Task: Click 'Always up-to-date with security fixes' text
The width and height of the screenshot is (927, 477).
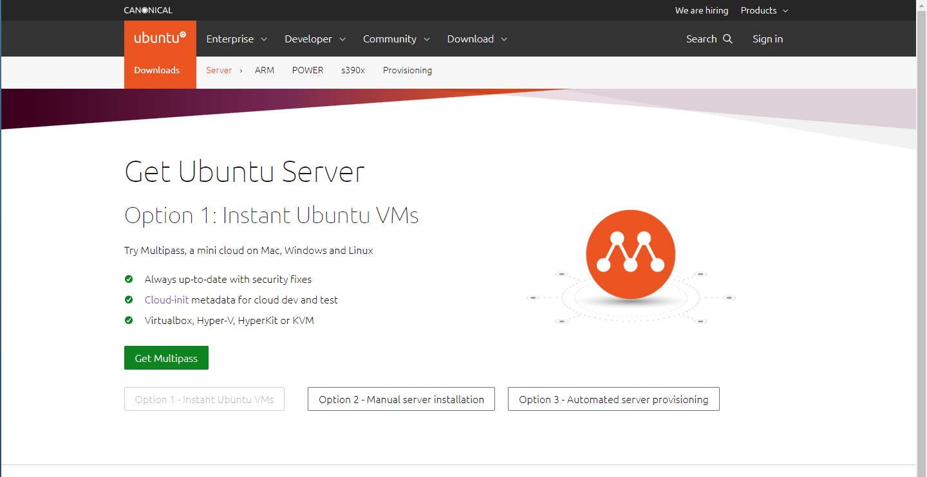Action: pyautogui.click(x=228, y=280)
